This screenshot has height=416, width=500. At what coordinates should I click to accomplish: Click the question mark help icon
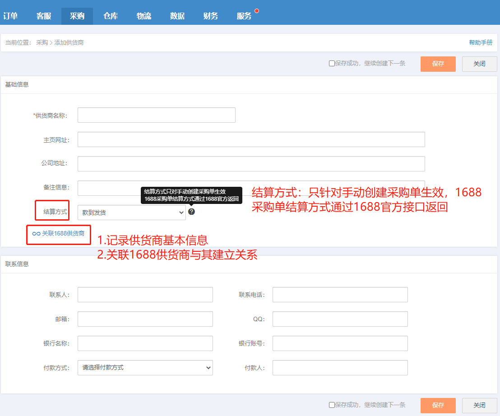[x=191, y=212]
